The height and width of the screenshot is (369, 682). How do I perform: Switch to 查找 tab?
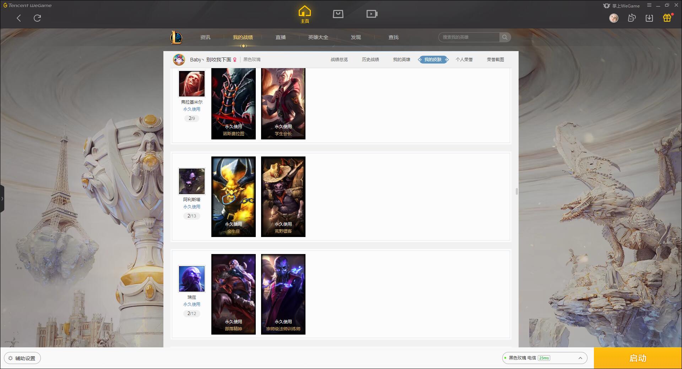point(394,37)
